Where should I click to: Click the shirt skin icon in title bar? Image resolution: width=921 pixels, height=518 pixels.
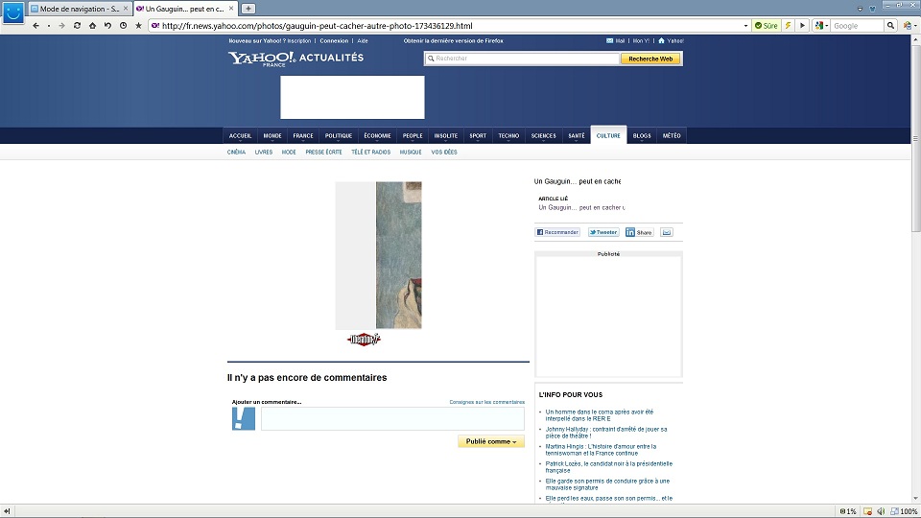click(x=872, y=9)
